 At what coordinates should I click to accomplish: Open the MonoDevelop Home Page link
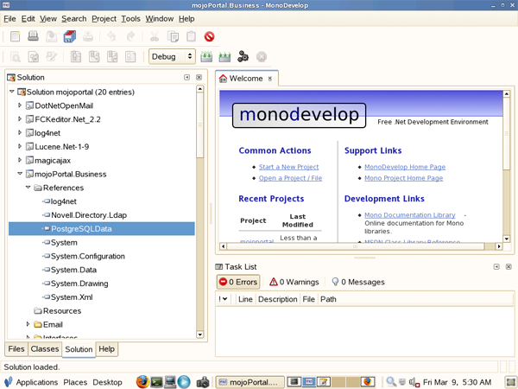tap(404, 167)
